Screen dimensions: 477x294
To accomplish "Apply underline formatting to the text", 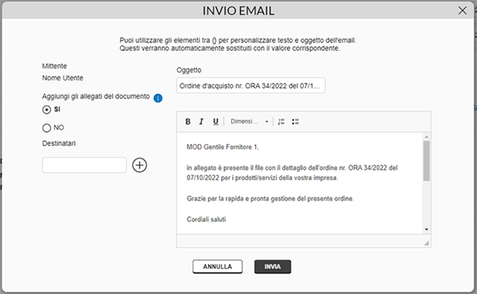I will [x=215, y=121].
